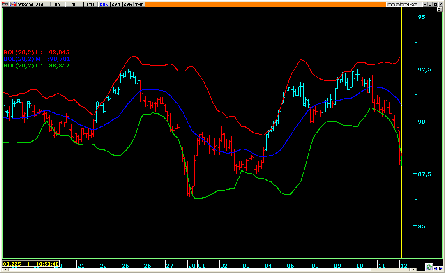Click the blue right arrow navigation icon
Image resolution: width=445 pixels, height=273 pixels.
pyautogui.click(x=441, y=268)
